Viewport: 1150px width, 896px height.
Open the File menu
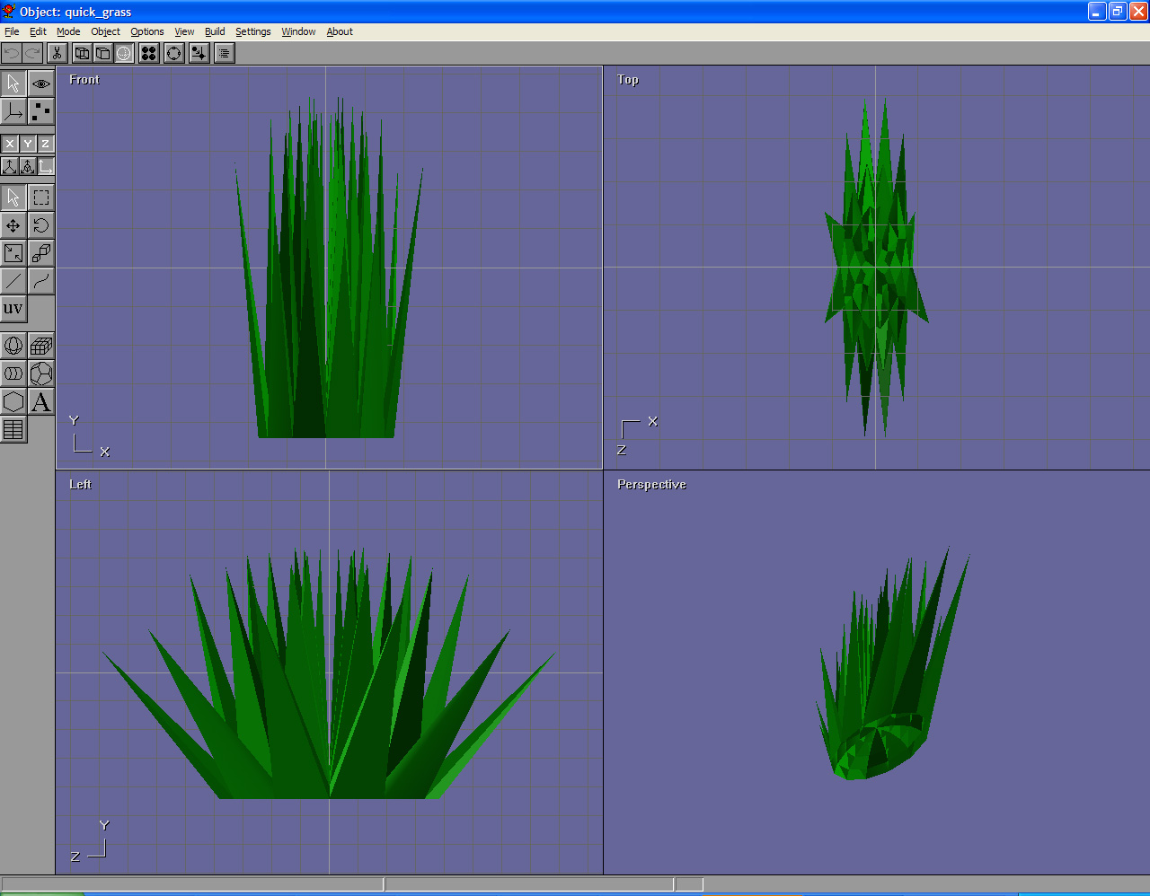(12, 31)
